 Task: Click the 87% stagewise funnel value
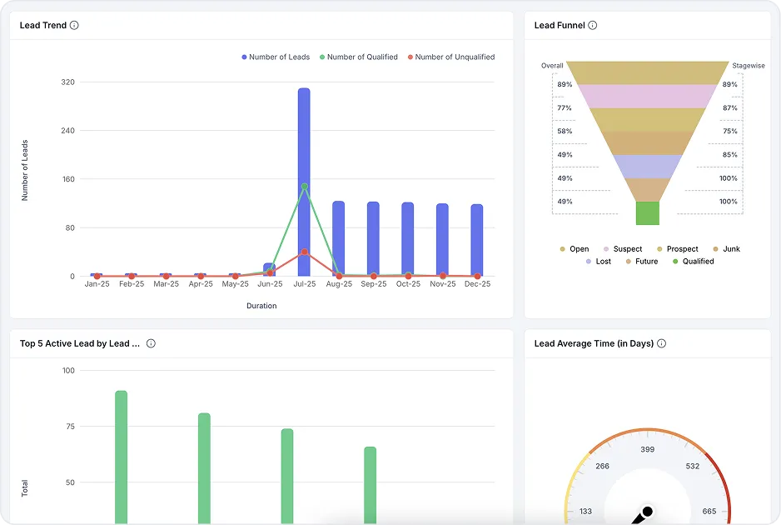(729, 107)
